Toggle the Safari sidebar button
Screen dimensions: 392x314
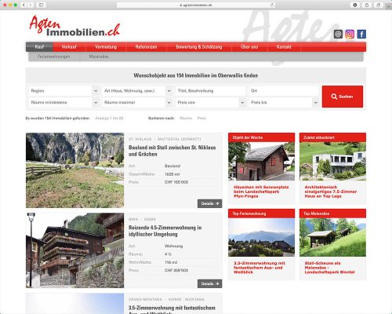tap(41, 5)
